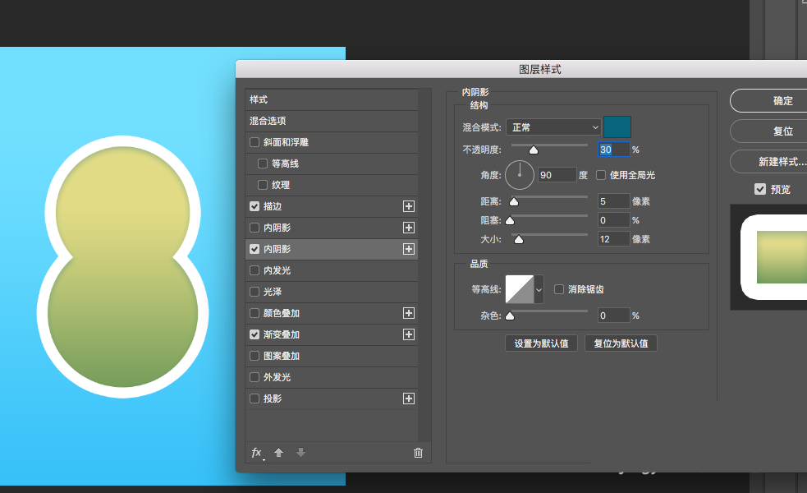Click the plus icon next to 渐变叠加
The height and width of the screenshot is (493, 807).
(x=408, y=334)
